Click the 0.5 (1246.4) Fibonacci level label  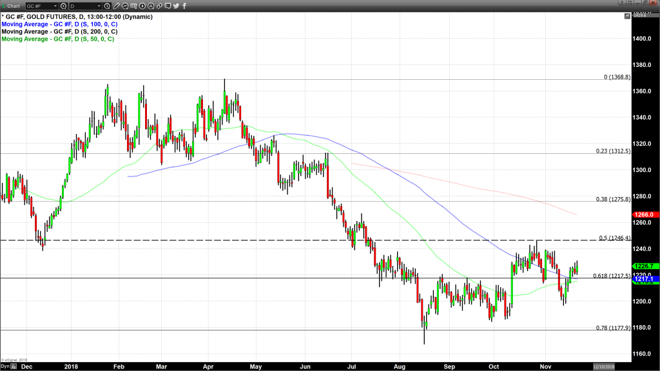click(x=615, y=238)
